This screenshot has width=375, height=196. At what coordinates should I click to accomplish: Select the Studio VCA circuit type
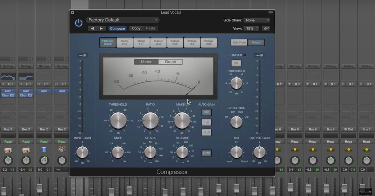point(124,42)
